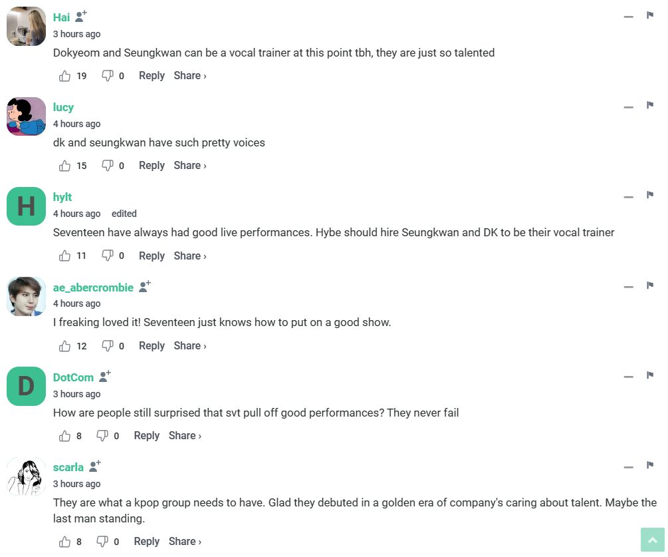
Task: Upvote Hai's comment about vocal trainers
Action: [x=65, y=76]
